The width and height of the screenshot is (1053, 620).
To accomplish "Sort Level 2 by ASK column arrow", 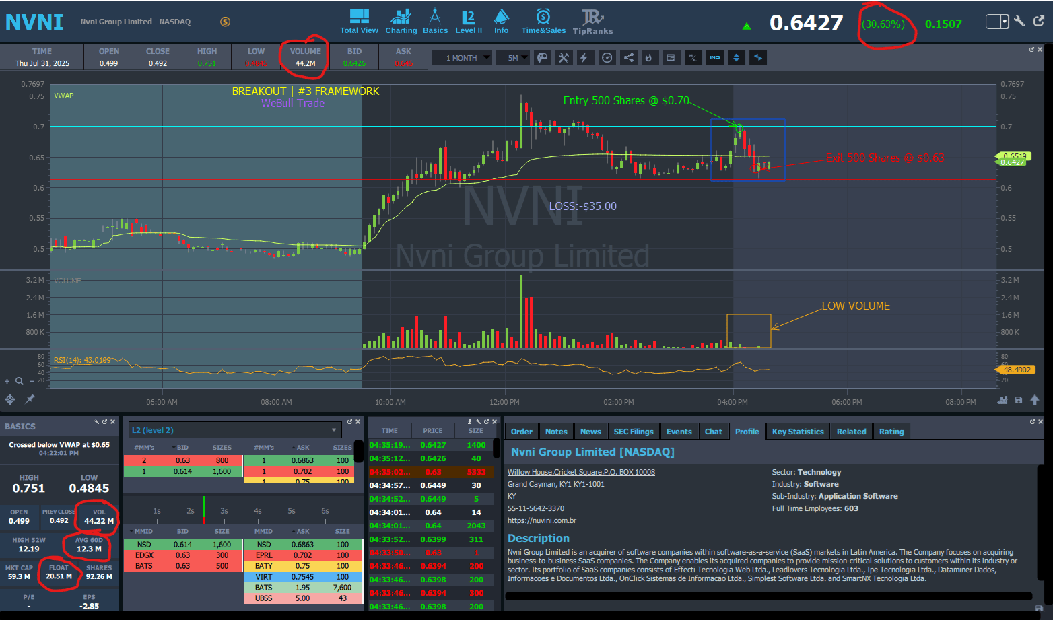I will 294,448.
